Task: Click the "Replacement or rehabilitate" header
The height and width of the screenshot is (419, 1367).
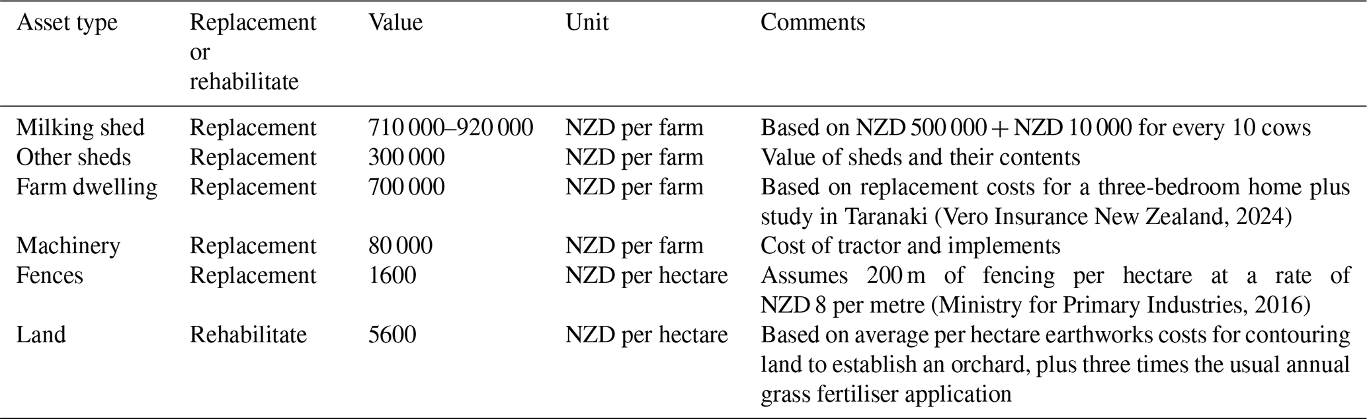Action: pos(253,52)
